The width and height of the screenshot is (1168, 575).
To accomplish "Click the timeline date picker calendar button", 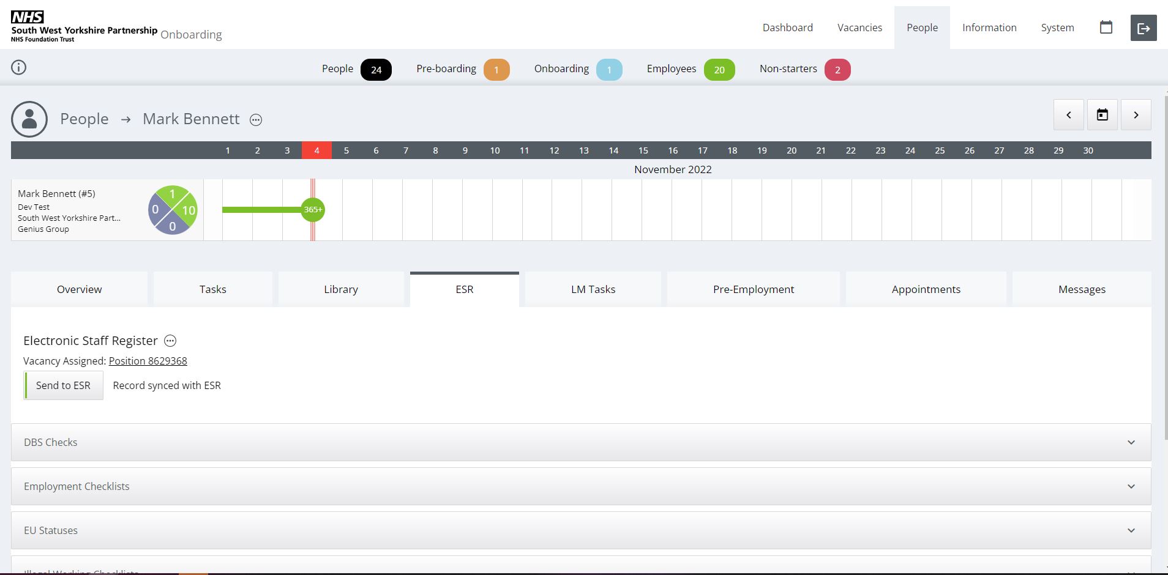I will (1102, 115).
